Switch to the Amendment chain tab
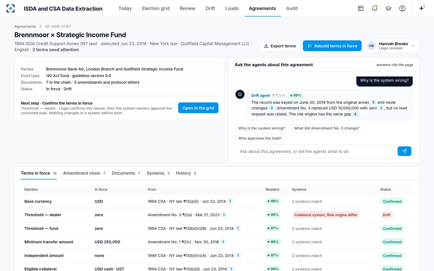 [84, 173]
